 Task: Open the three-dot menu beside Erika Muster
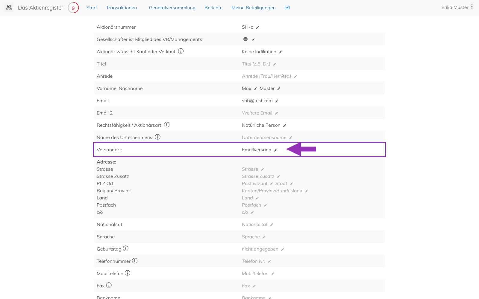click(472, 7)
